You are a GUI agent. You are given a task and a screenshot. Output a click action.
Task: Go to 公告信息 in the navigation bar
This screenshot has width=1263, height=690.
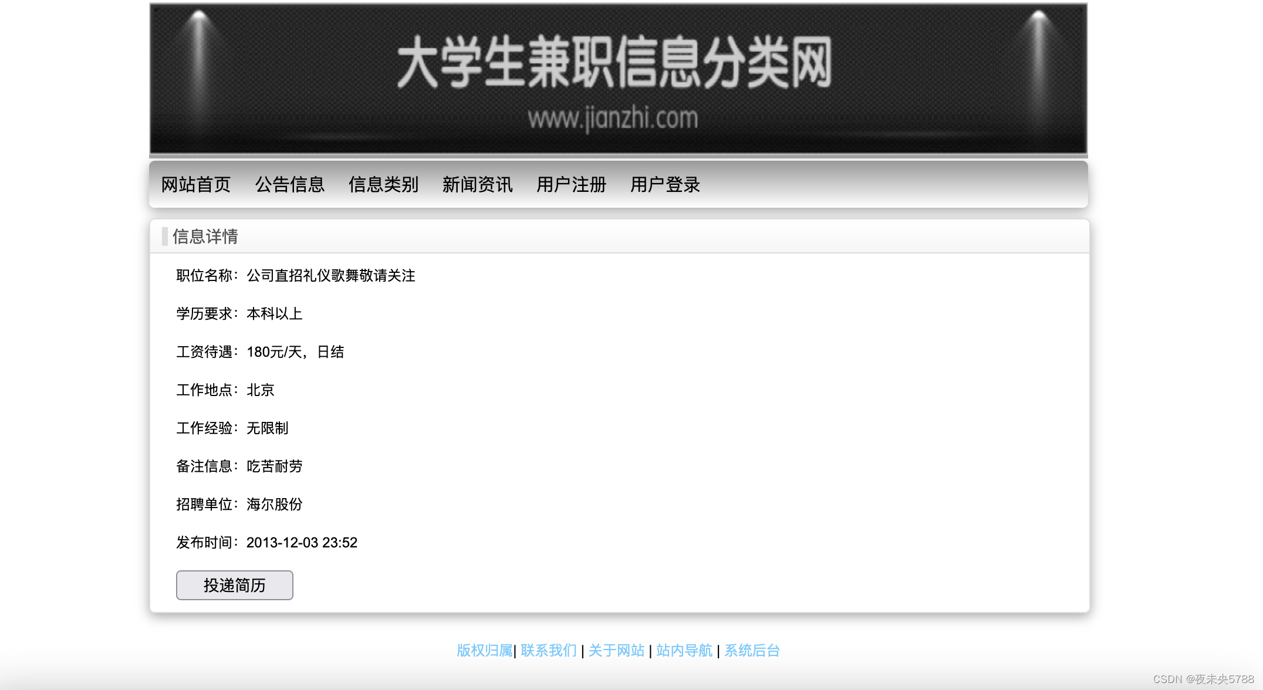pyautogui.click(x=289, y=185)
